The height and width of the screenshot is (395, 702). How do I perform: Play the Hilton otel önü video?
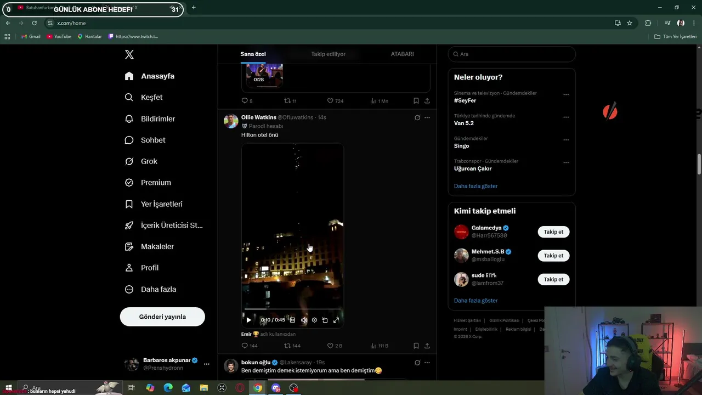[x=248, y=320]
